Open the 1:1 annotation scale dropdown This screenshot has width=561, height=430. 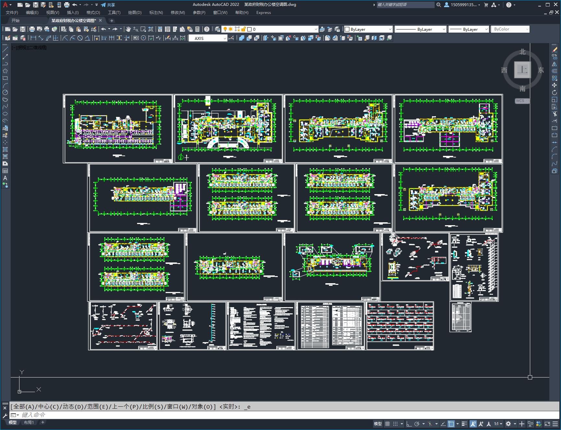click(x=498, y=424)
